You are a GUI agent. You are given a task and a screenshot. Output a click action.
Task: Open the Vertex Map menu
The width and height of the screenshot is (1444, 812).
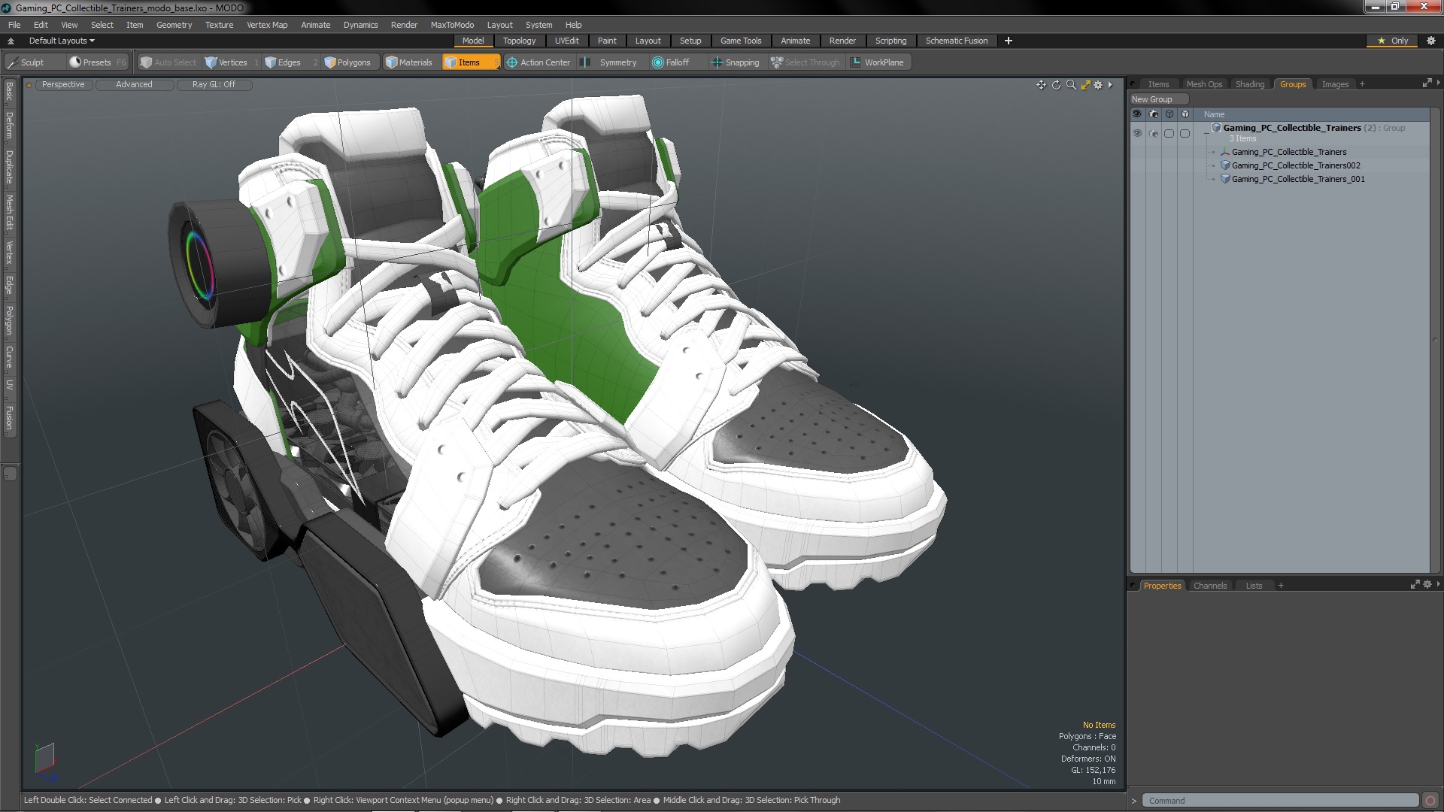point(267,25)
